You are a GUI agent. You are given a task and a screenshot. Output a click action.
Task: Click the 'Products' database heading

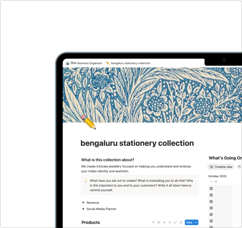coord(91,222)
